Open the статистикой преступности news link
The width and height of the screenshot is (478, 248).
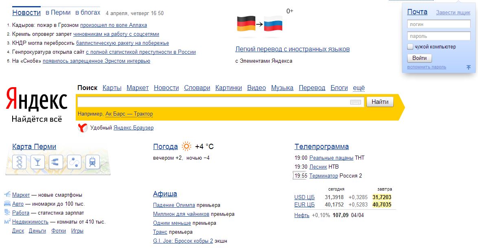(x=141, y=52)
